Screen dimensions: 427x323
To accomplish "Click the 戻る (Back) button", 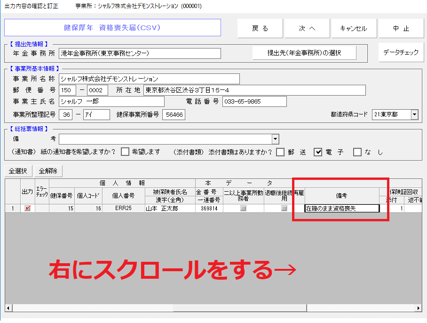I will (260, 28).
